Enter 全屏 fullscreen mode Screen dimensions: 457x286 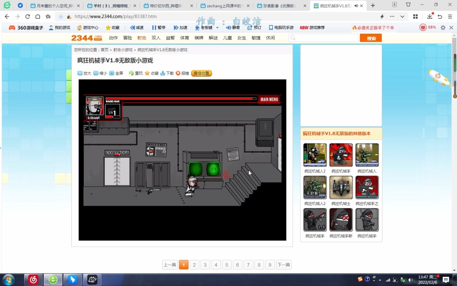point(116,73)
